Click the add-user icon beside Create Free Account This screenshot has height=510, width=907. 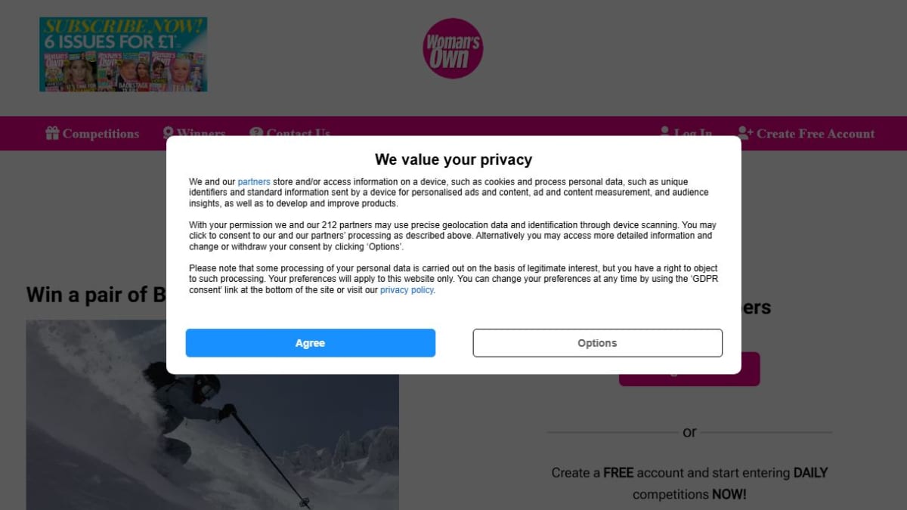(745, 133)
